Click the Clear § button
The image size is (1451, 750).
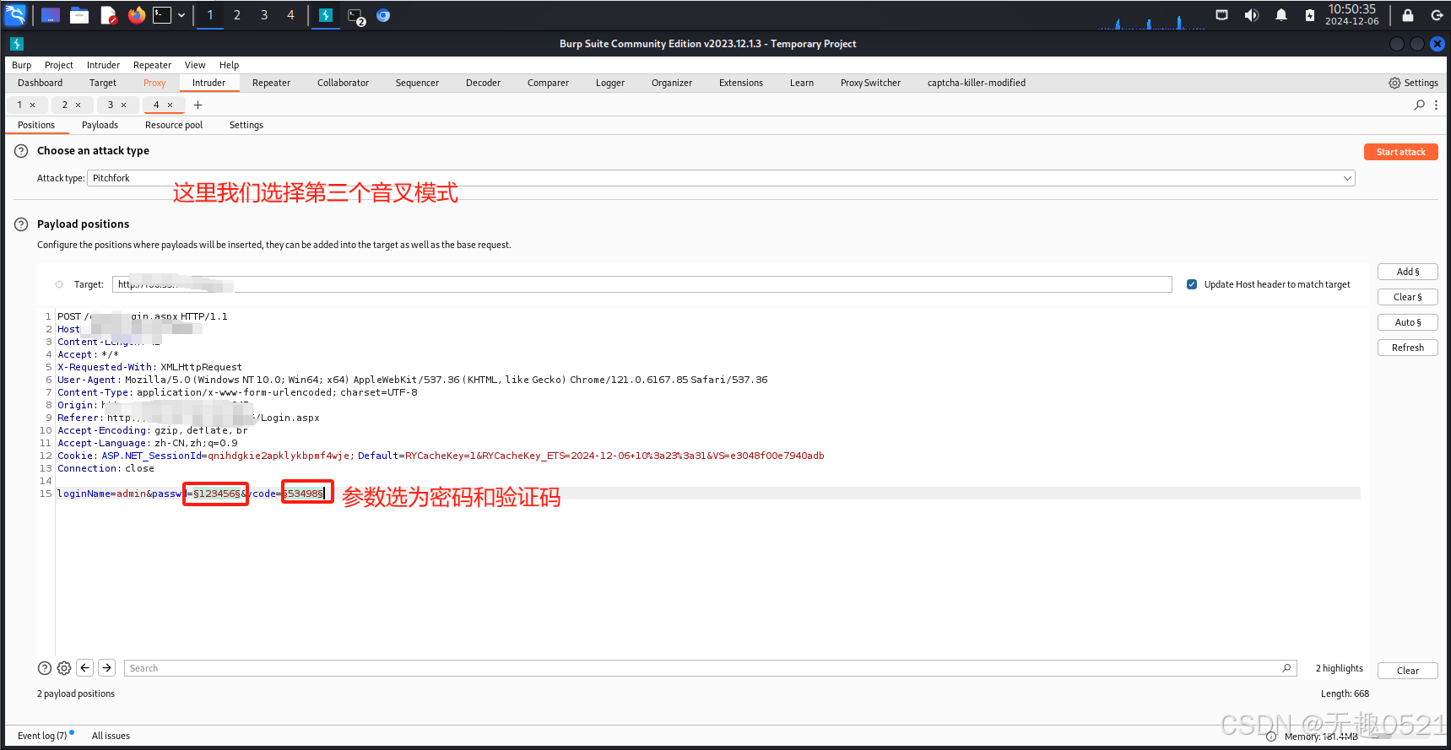pos(1407,297)
